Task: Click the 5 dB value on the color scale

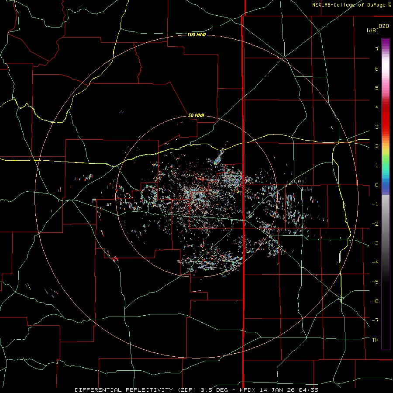Action: (377, 88)
